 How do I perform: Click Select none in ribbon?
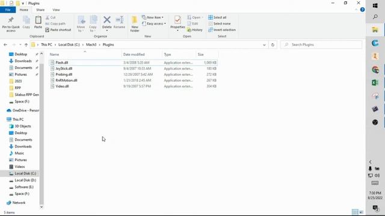[x=220, y=23]
